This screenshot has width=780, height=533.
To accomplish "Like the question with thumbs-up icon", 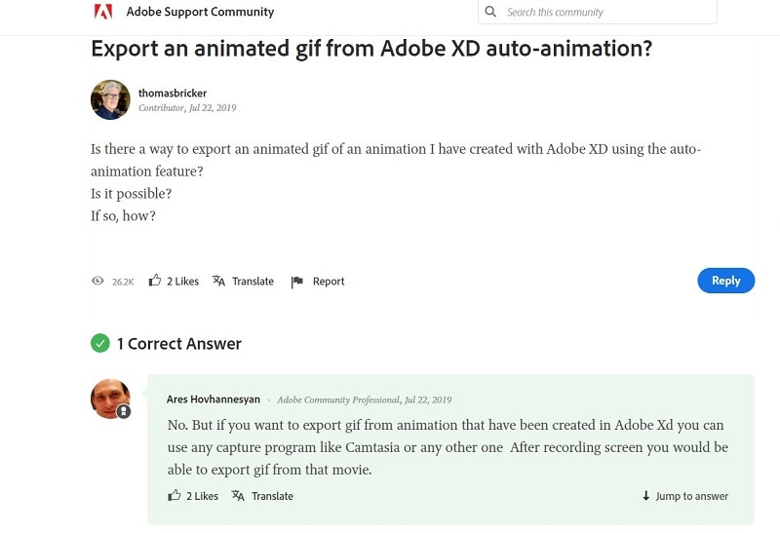I will 155,281.
